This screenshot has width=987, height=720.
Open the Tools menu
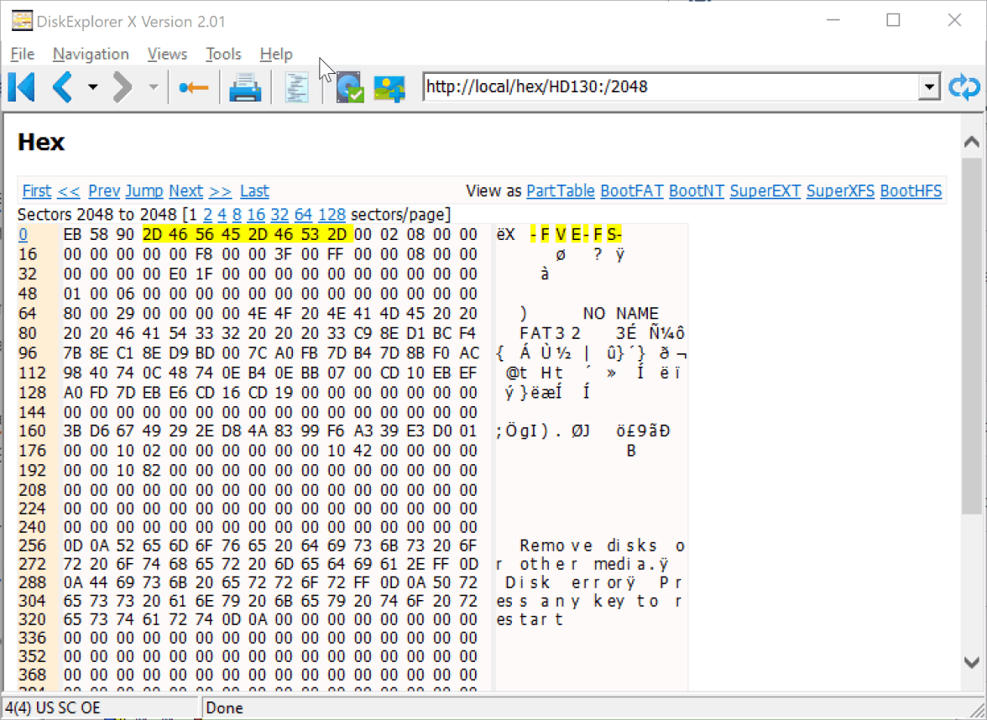(x=223, y=54)
